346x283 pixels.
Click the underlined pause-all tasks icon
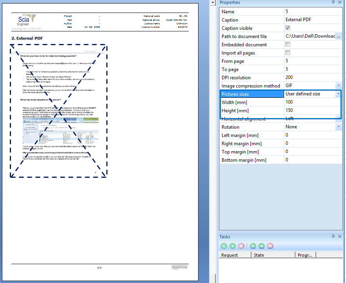click(253, 246)
